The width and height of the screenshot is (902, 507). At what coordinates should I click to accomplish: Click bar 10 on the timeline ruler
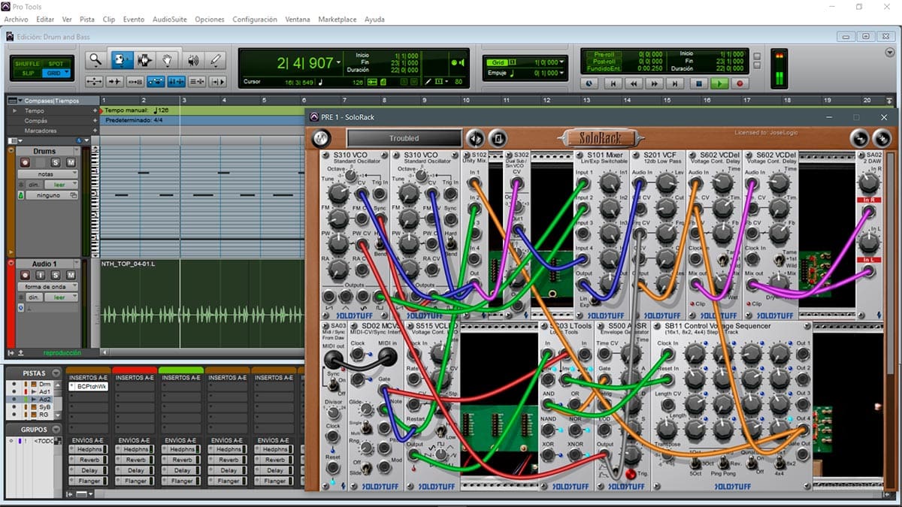(x=466, y=100)
